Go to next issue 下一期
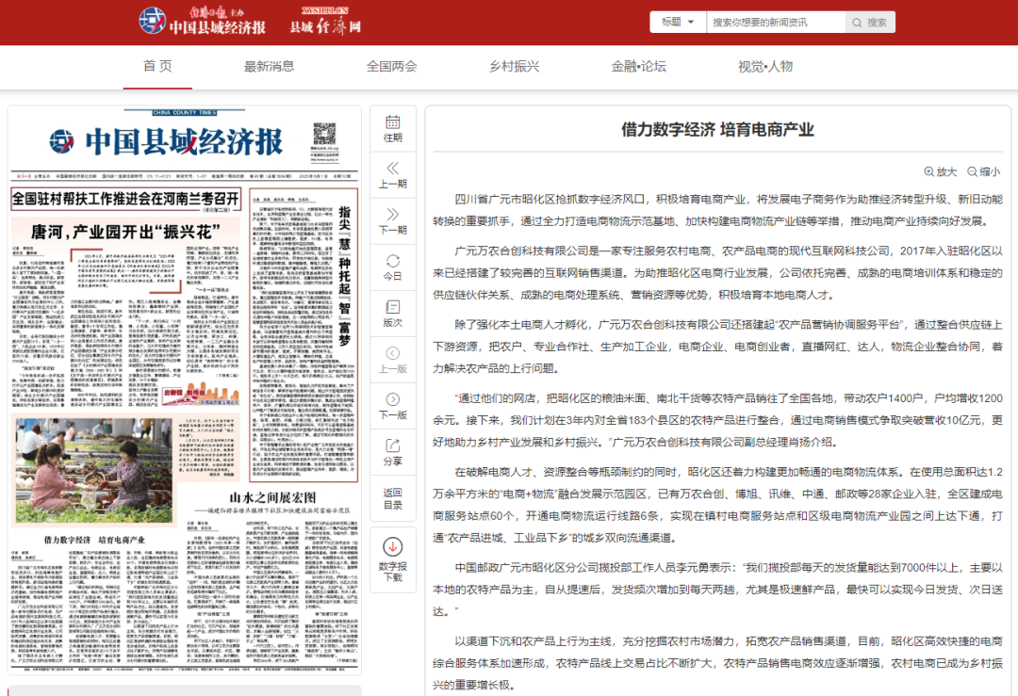Viewport: 1018px width, 696px height. (x=393, y=221)
